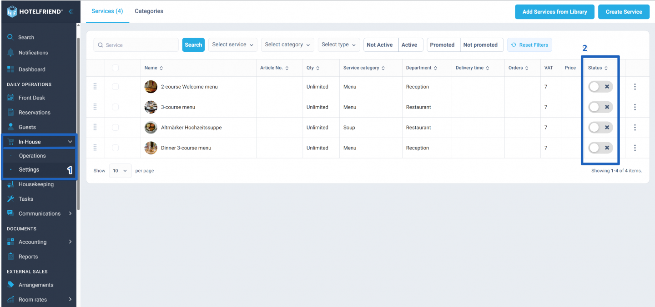Focus the Service search input field
This screenshot has height=307, width=655.
pyautogui.click(x=136, y=45)
